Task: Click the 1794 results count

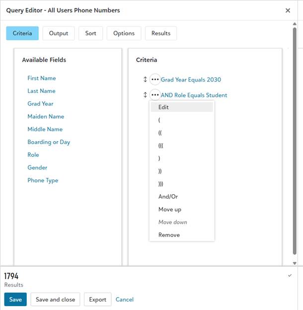Action: [x=11, y=276]
